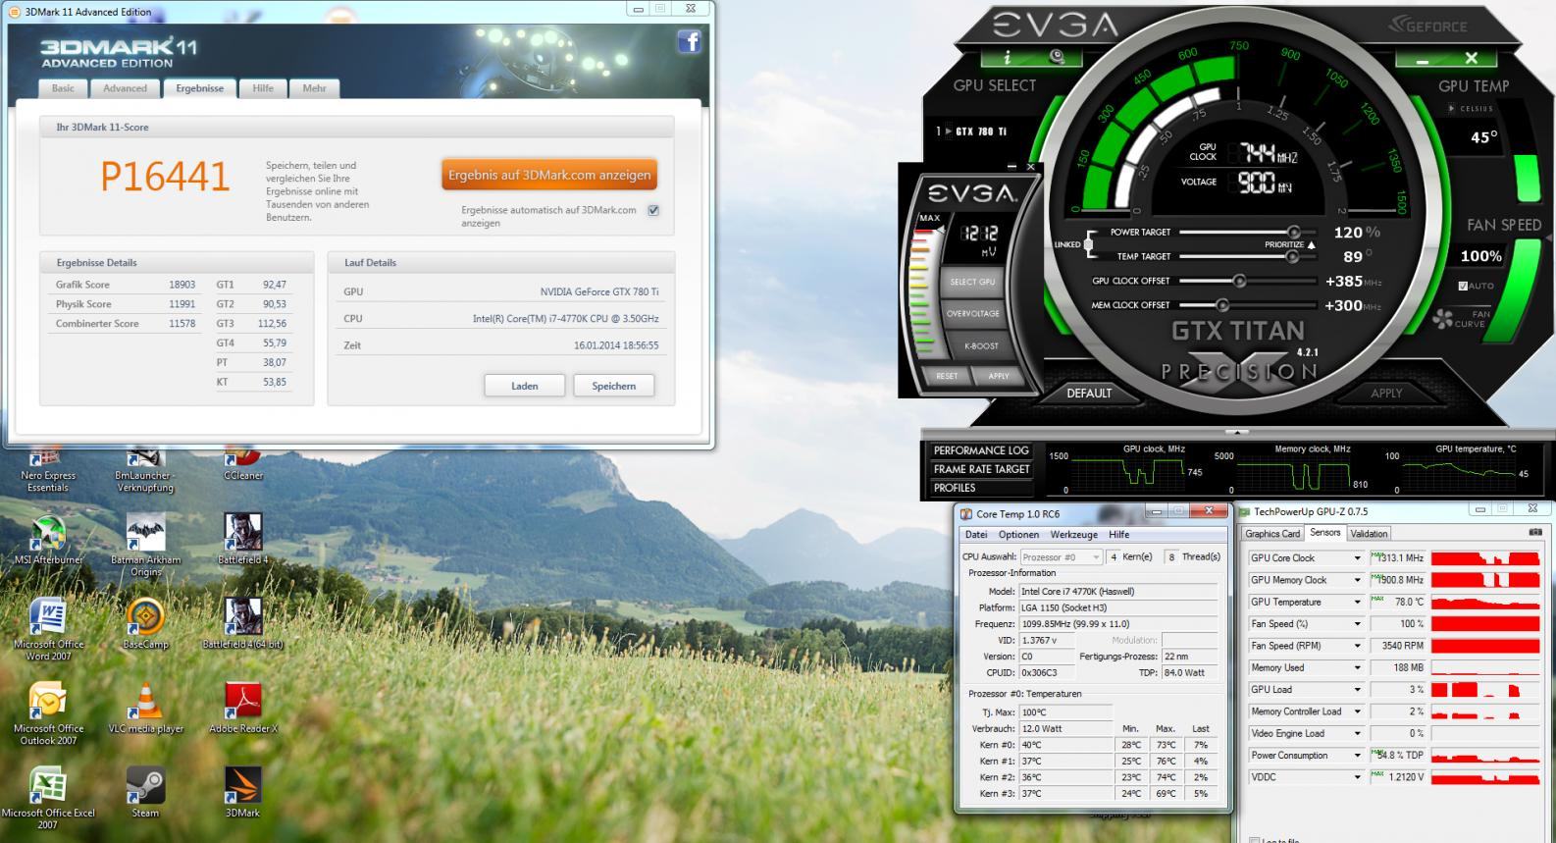Launch CCleaner desktop icon
The image size is (1556, 843).
click(242, 464)
